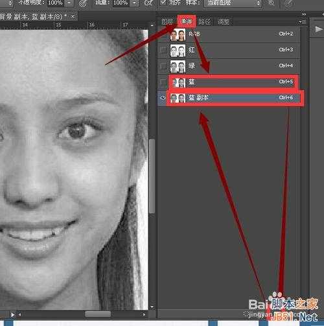The height and width of the screenshot is (326, 324).
Task: Click the Ctrl+4 shortcut text
Action: (286, 65)
